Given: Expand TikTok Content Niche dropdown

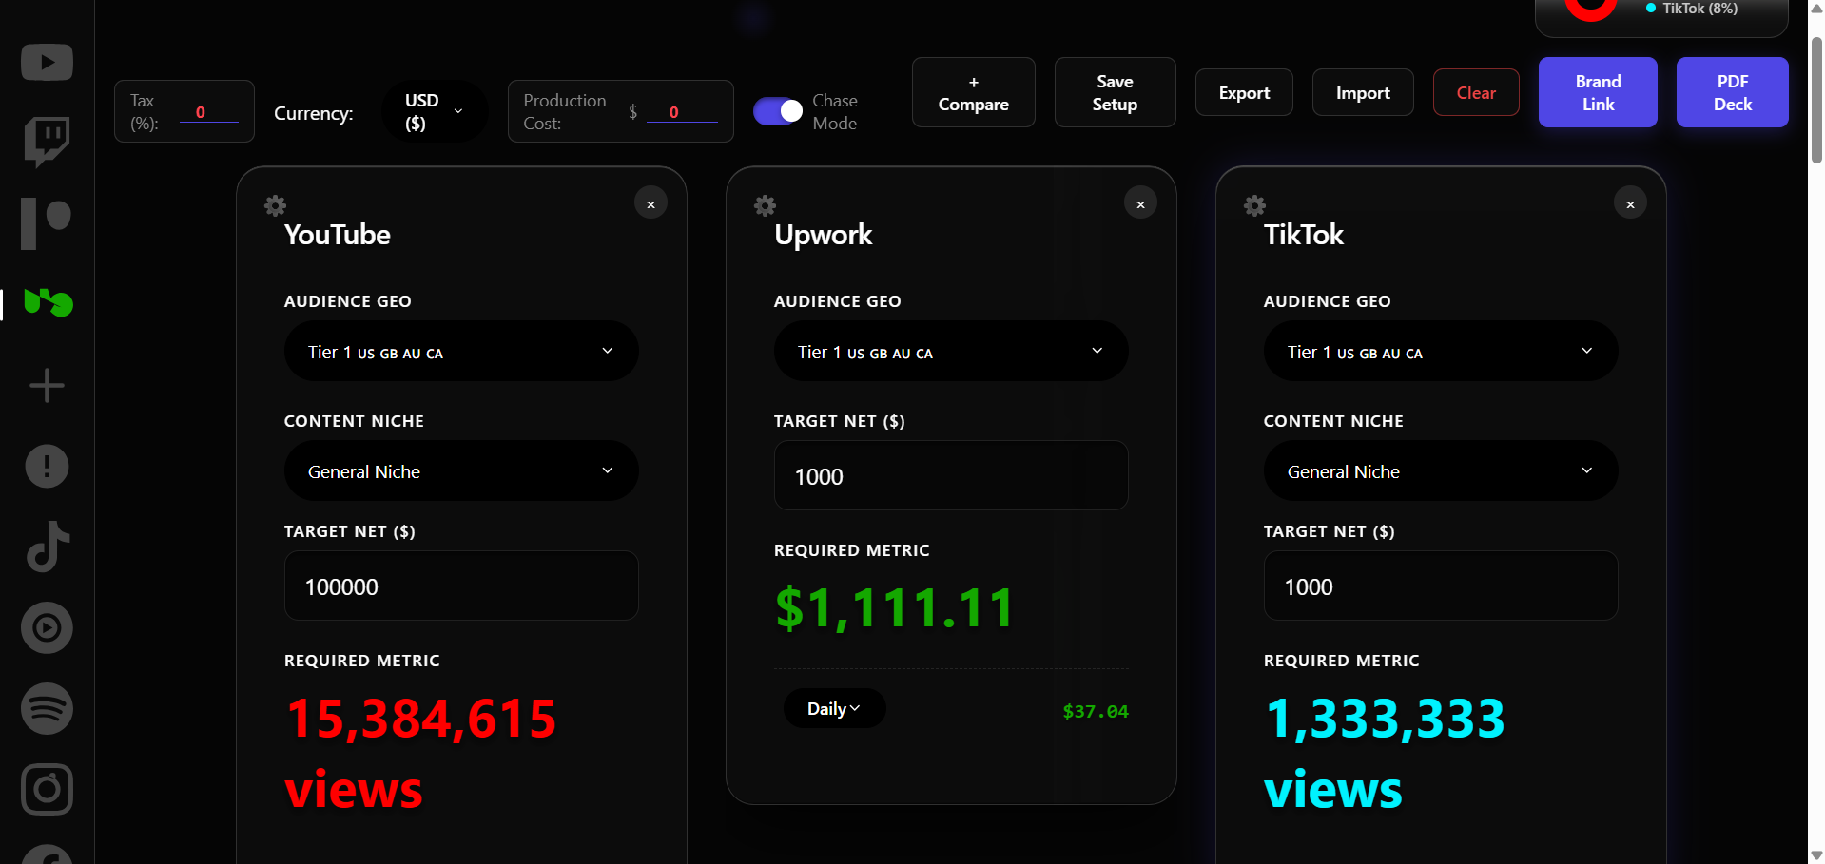Looking at the screenshot, I should pyautogui.click(x=1441, y=471).
